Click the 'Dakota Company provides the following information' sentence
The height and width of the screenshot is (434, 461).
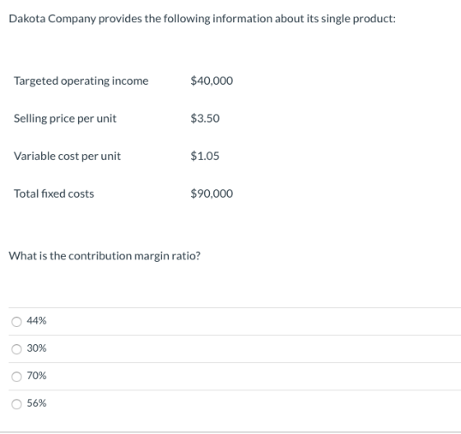click(x=203, y=18)
